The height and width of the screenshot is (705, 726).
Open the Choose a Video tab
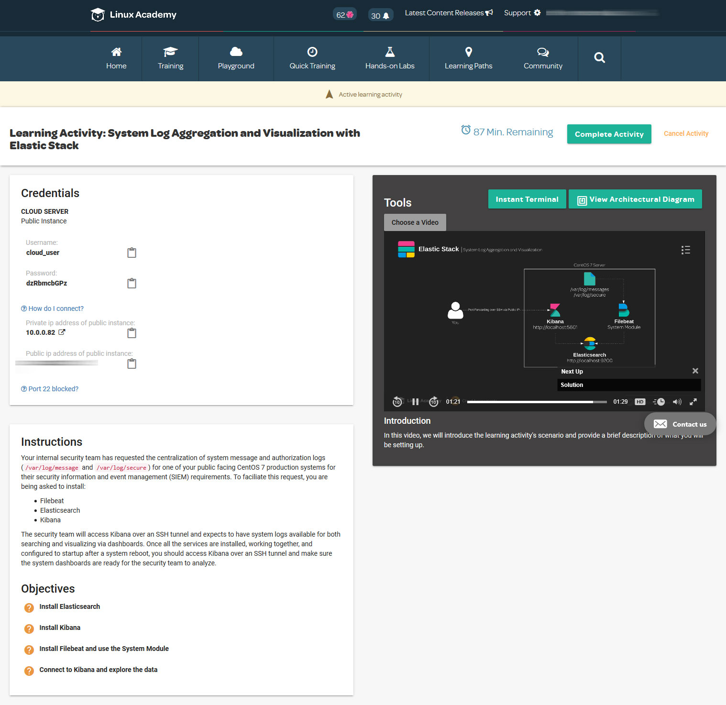[415, 222]
